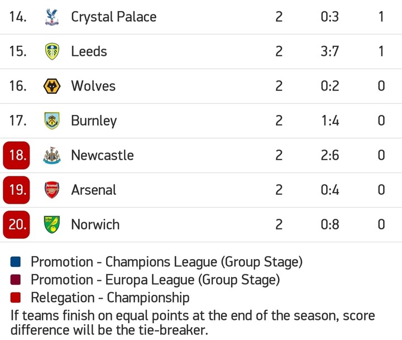The height and width of the screenshot is (340, 402).
Task: Tap the Relegation - Championship legend text
Action: 110,298
